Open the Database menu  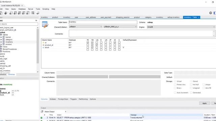point(22,9)
